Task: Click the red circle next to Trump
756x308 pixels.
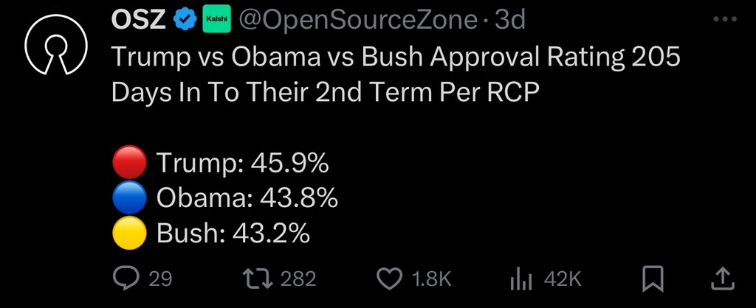Action: click(129, 162)
